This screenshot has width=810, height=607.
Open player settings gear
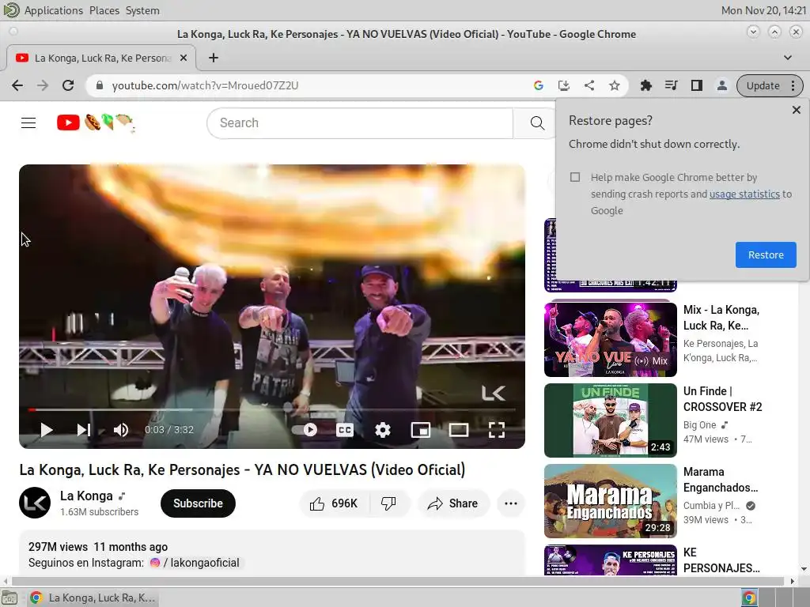383,430
